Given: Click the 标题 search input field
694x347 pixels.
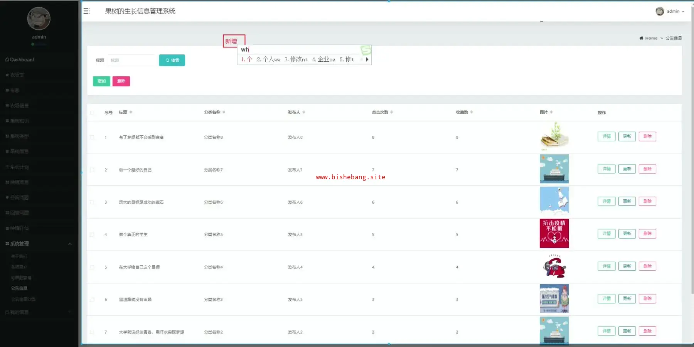Looking at the screenshot, I should 131,60.
